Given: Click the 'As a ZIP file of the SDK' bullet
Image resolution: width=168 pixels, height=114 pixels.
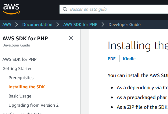Looking at the screenshot, I should [x=142, y=107].
